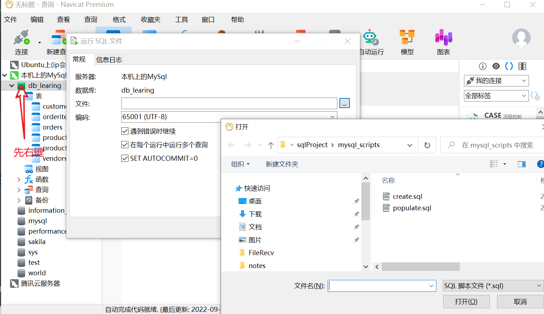Viewport: 544px width, 314px height.
Task: Expand the 查询 tree node
Action: (x=19, y=190)
